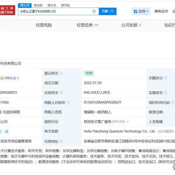Expand the 其他技术推广服务 industry chevron

pyautogui.click(x=127, y=122)
